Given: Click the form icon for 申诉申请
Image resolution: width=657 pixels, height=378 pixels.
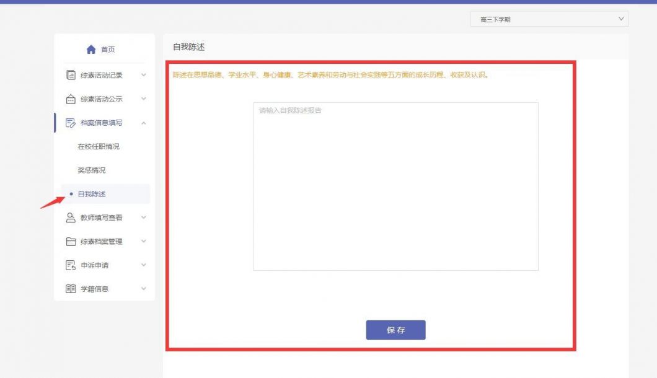Looking at the screenshot, I should 70,265.
